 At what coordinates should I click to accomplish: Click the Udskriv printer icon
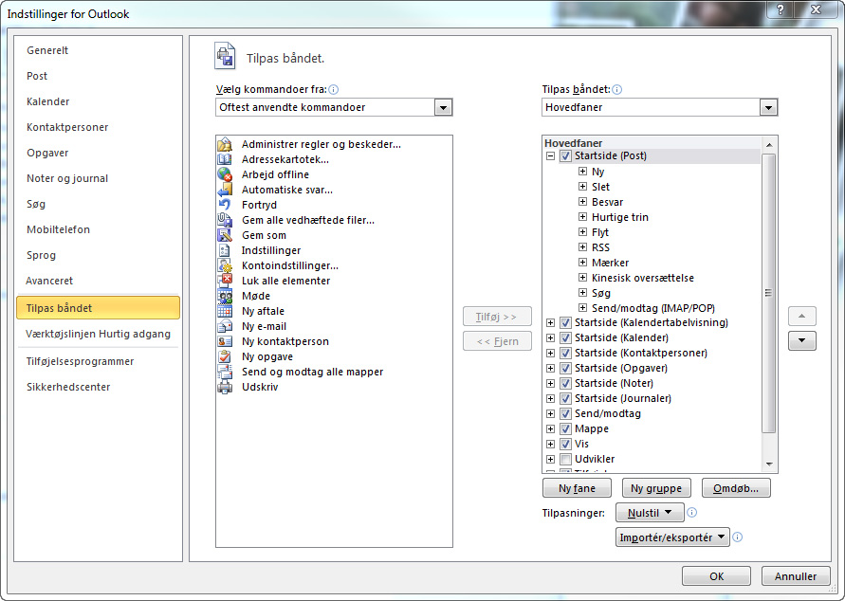[x=225, y=387]
